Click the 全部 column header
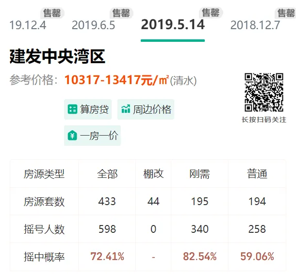Viewport: 296px width, 278px height. (107, 174)
